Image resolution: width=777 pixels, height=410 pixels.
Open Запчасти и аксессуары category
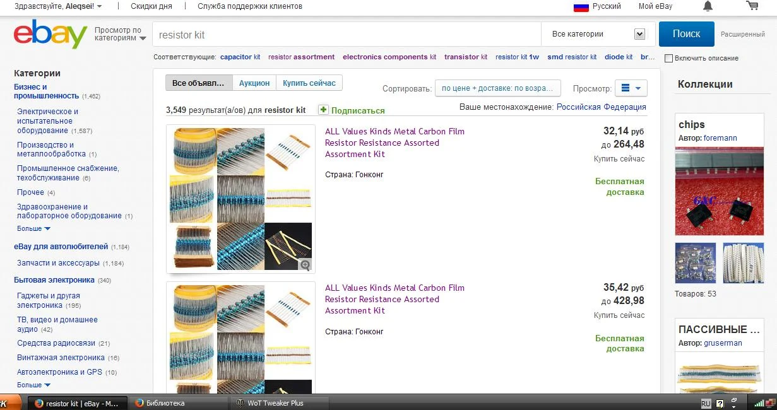click(x=58, y=263)
